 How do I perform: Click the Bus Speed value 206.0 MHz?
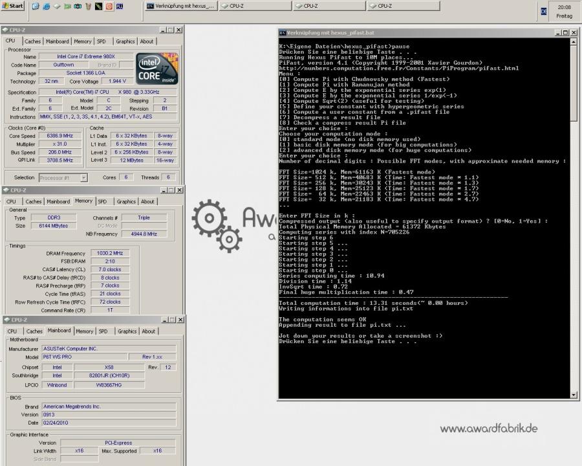[x=59, y=152]
